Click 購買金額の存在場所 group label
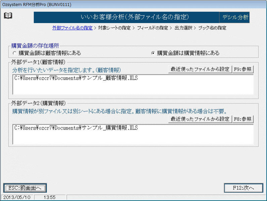 tap(35, 46)
